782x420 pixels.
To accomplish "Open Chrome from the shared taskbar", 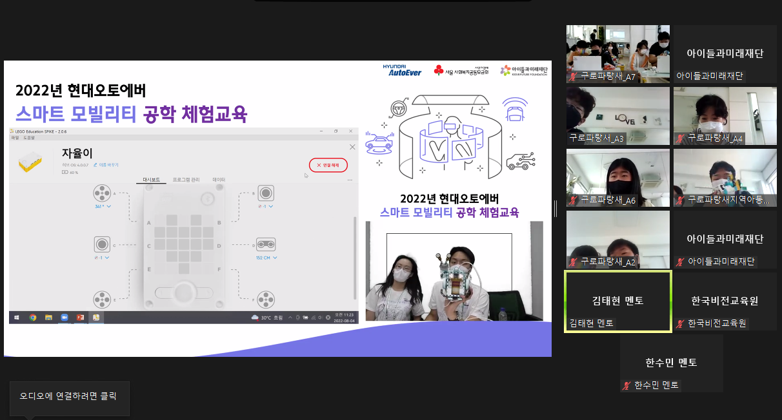I will tap(32, 318).
